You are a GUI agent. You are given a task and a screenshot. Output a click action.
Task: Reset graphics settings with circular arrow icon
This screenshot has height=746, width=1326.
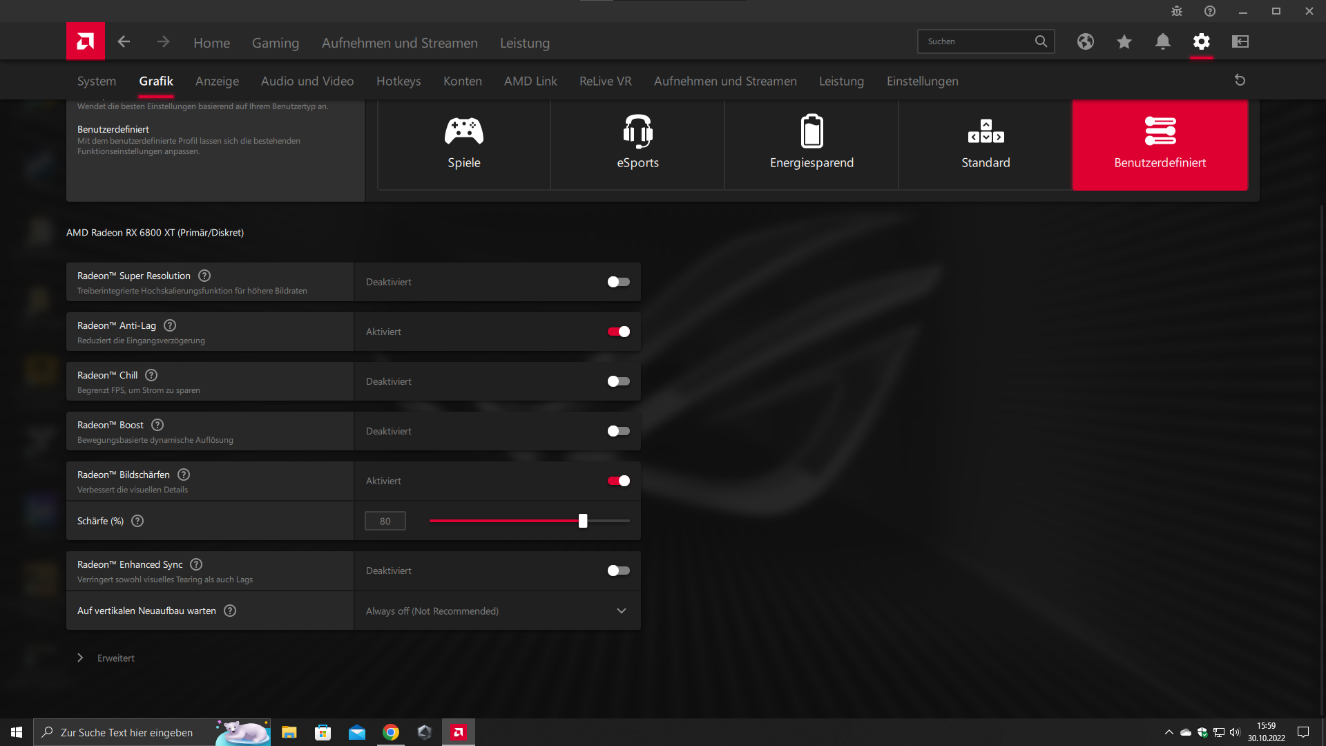1240,80
